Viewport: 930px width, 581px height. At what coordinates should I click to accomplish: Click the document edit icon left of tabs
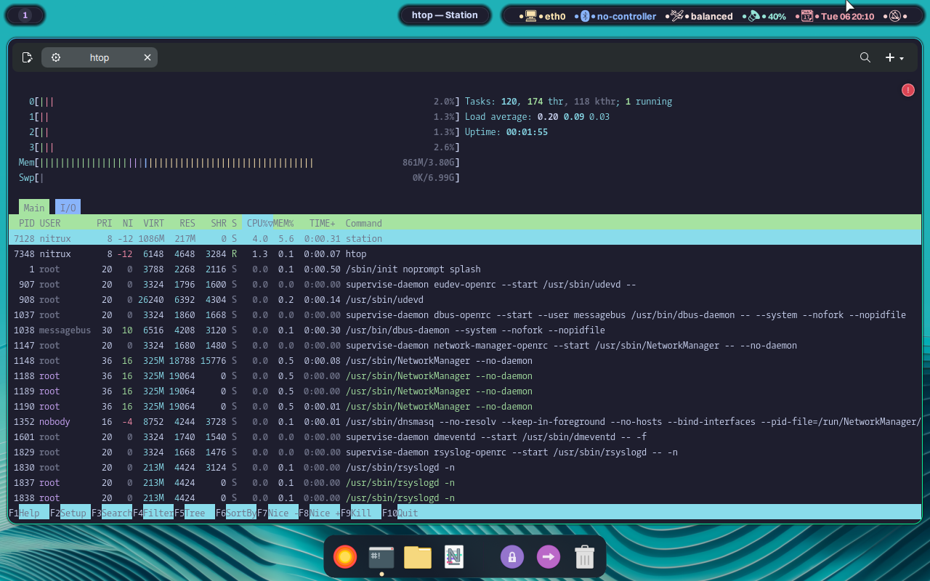[27, 57]
